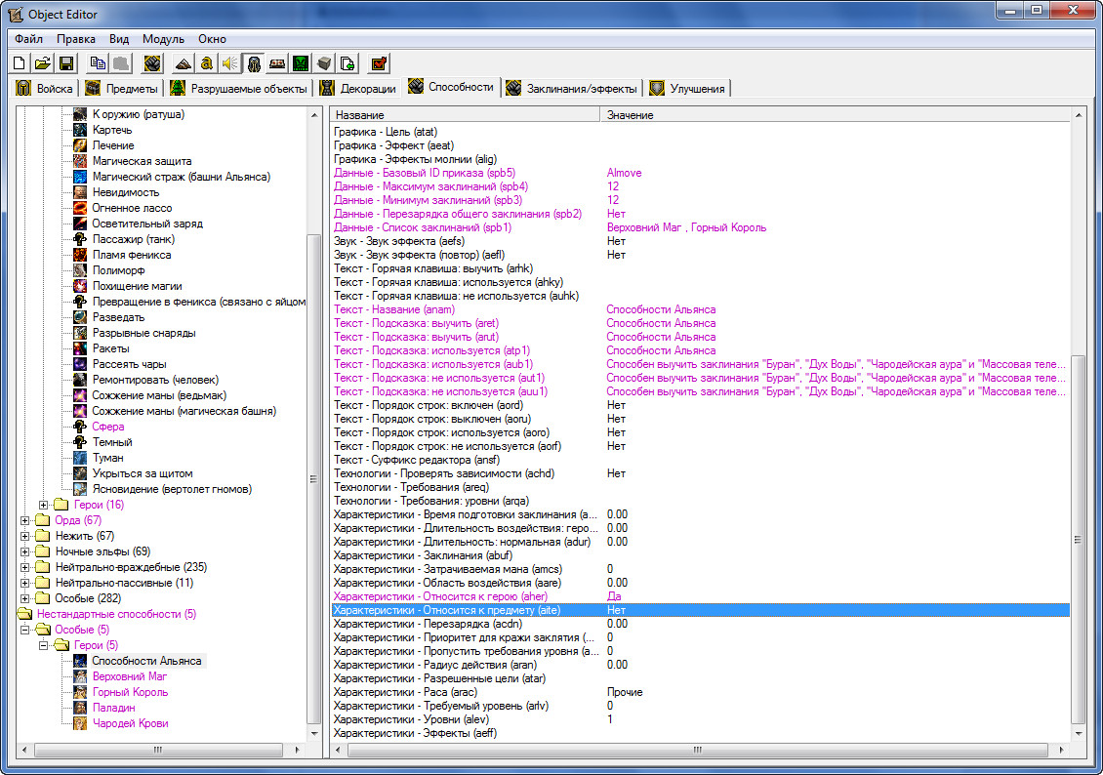The width and height of the screenshot is (1103, 775).
Task: Open the Terrain Editor module icon
Action: pos(183,63)
